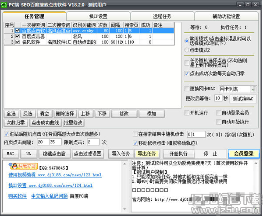Follow the '购买软件' link
263x216 pixels.
[x=18, y=195]
